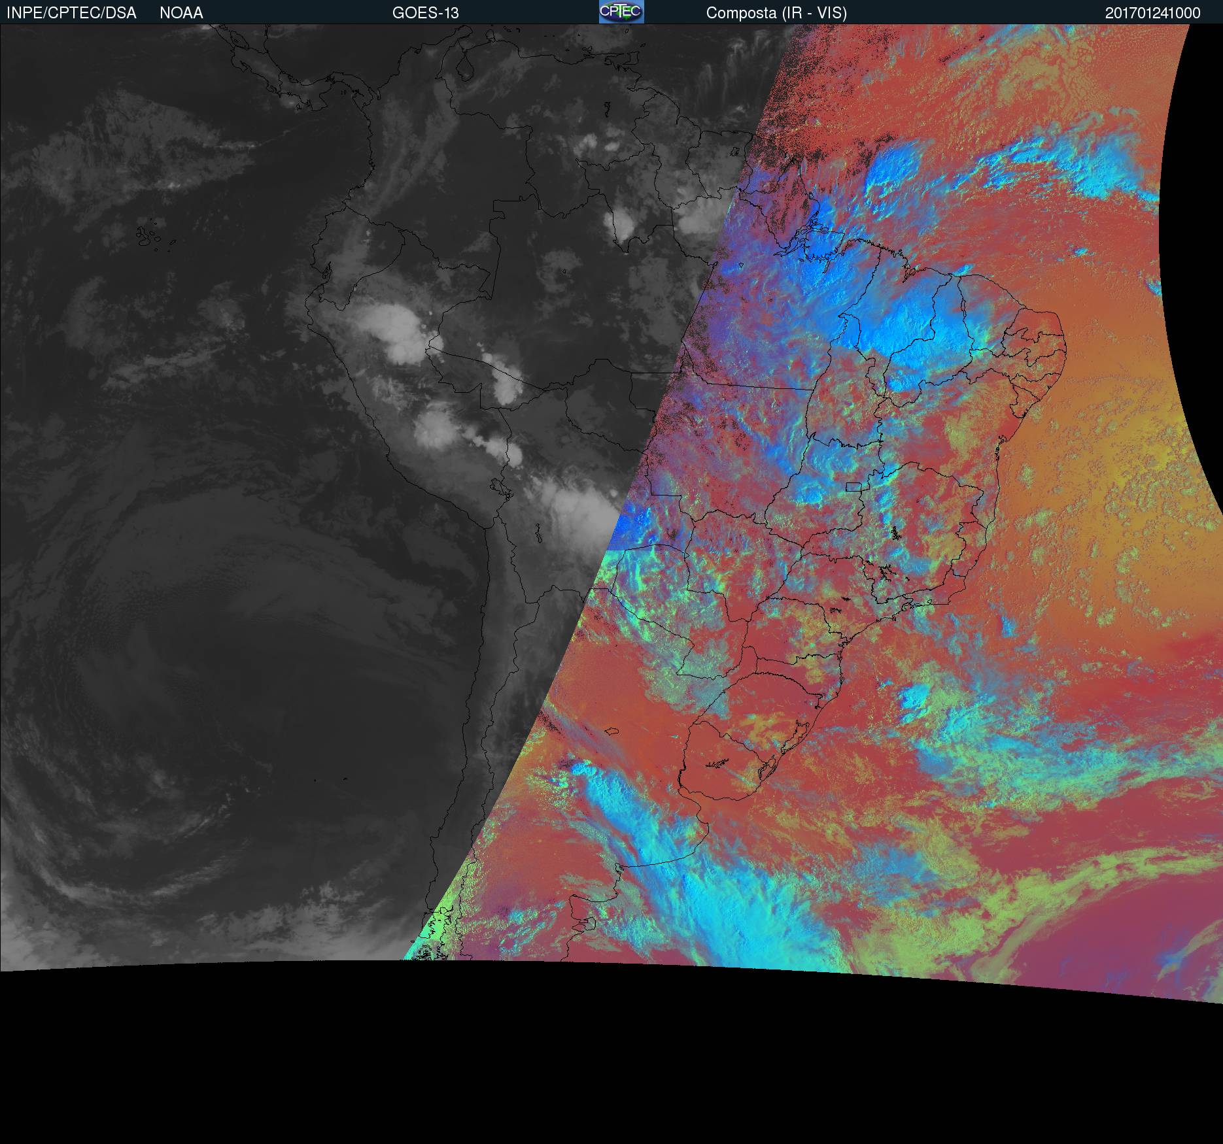Click the CPTEC logo in the header
The image size is (1223, 1144).
(x=621, y=12)
